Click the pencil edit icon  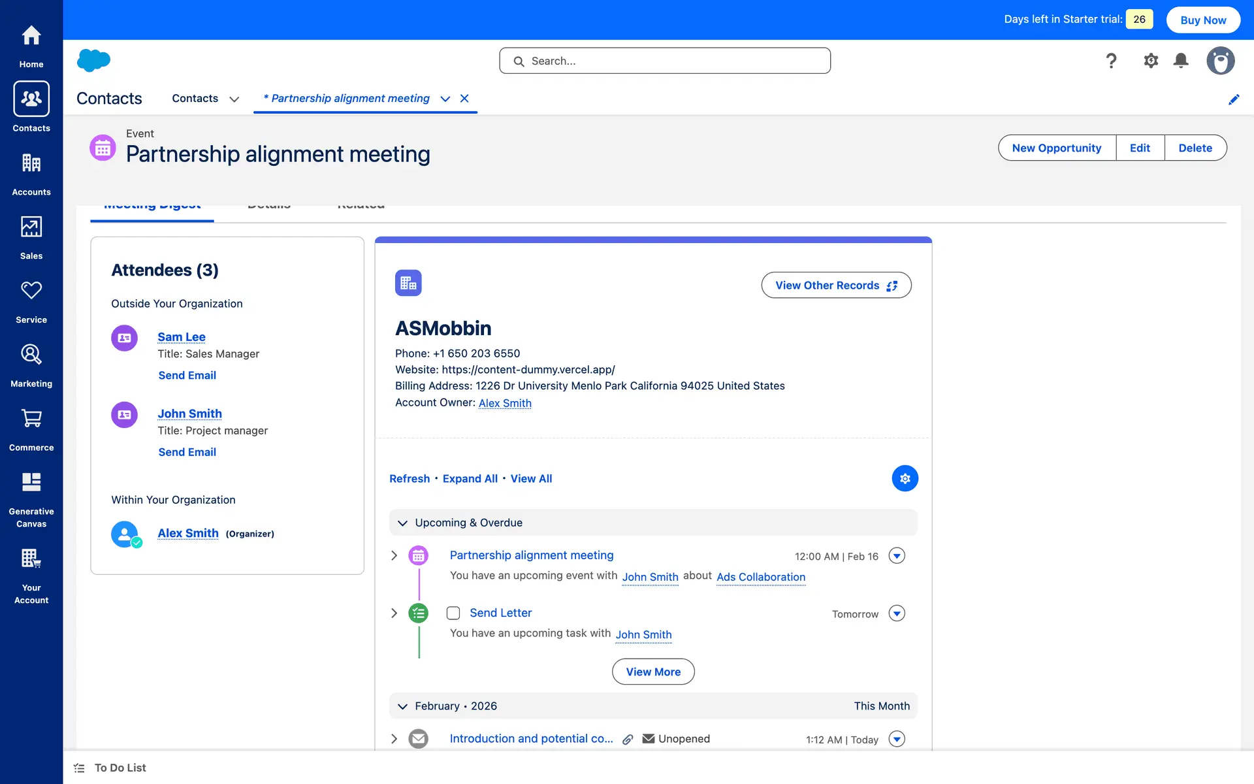pyautogui.click(x=1233, y=99)
